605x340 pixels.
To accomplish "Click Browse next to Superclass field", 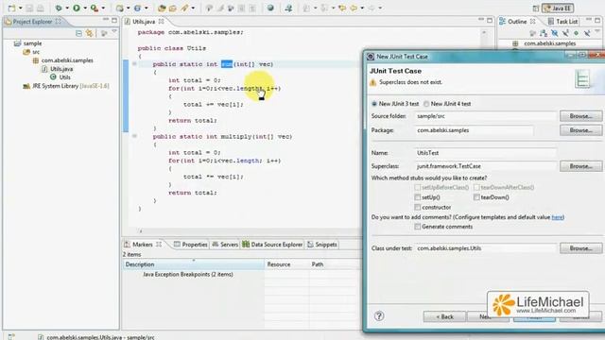I will click(580, 166).
